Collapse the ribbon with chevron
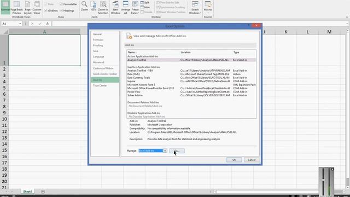 tap(347, 17)
